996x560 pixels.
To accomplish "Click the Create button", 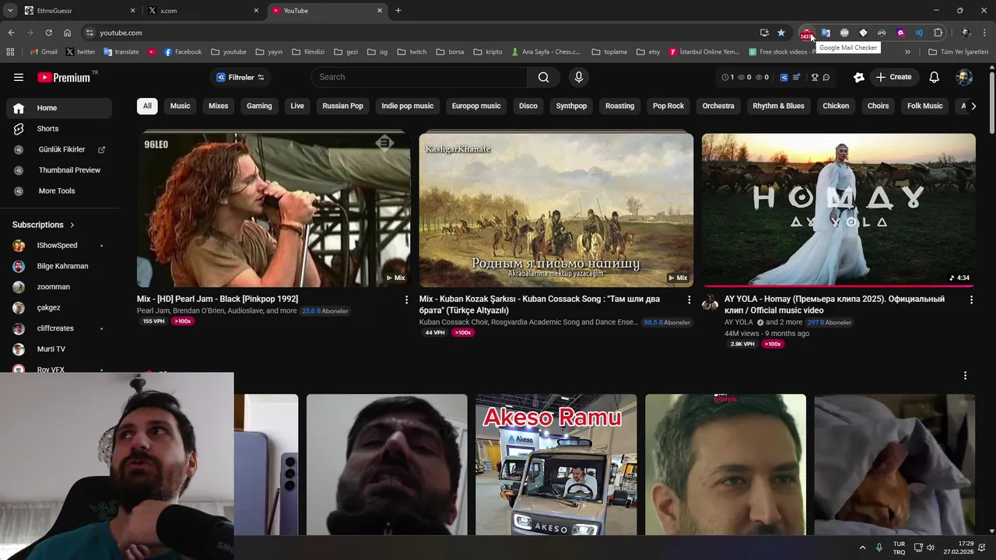I will click(x=893, y=77).
